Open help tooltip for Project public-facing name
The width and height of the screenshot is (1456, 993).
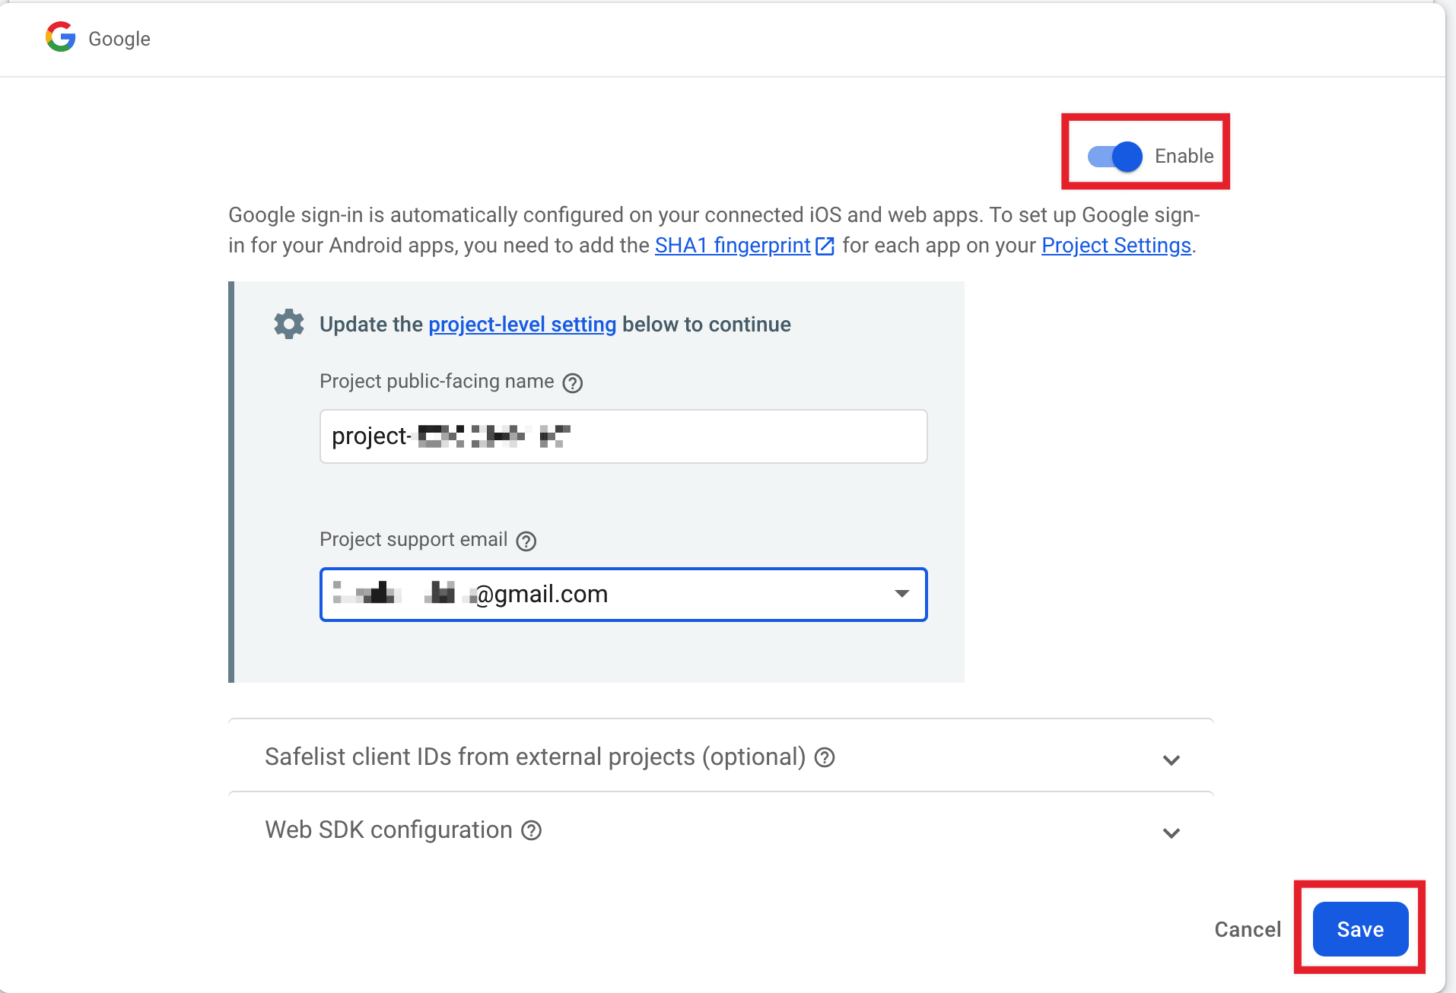pos(574,382)
